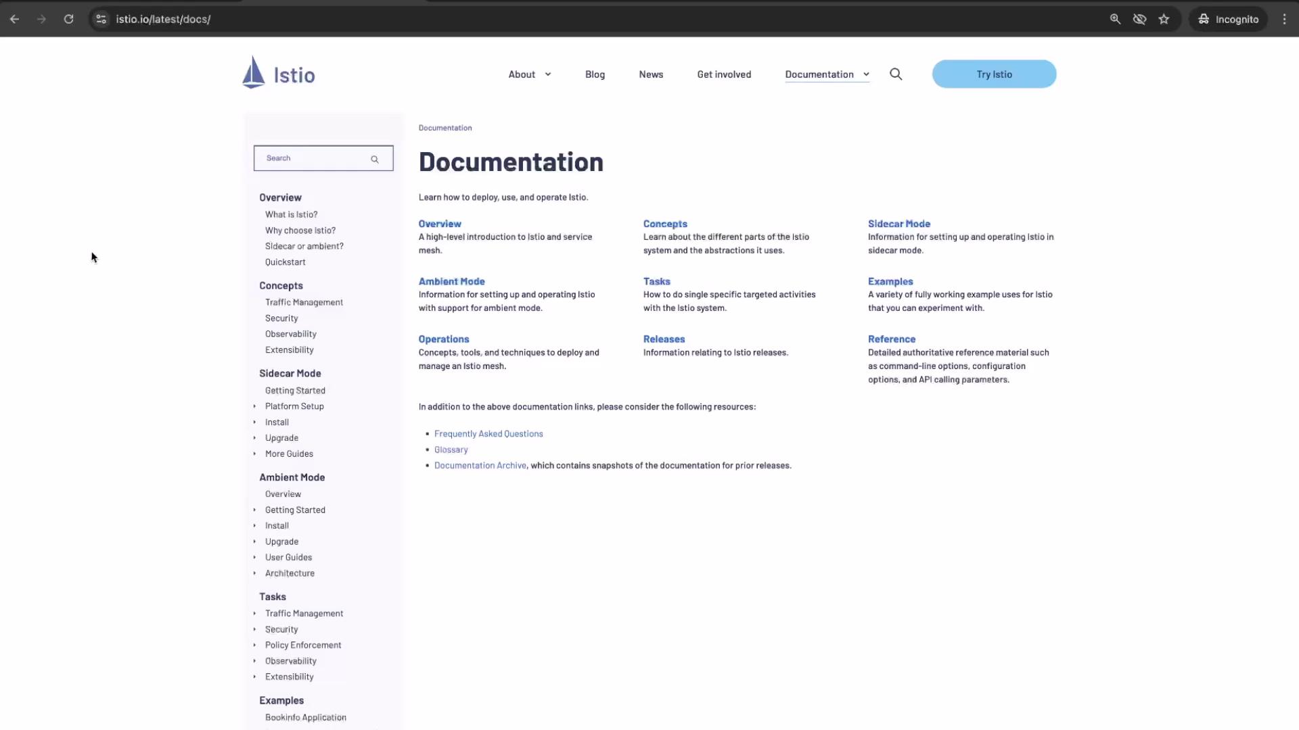The width and height of the screenshot is (1299, 730).
Task: Open the Reference link in the main content
Action: (x=892, y=339)
